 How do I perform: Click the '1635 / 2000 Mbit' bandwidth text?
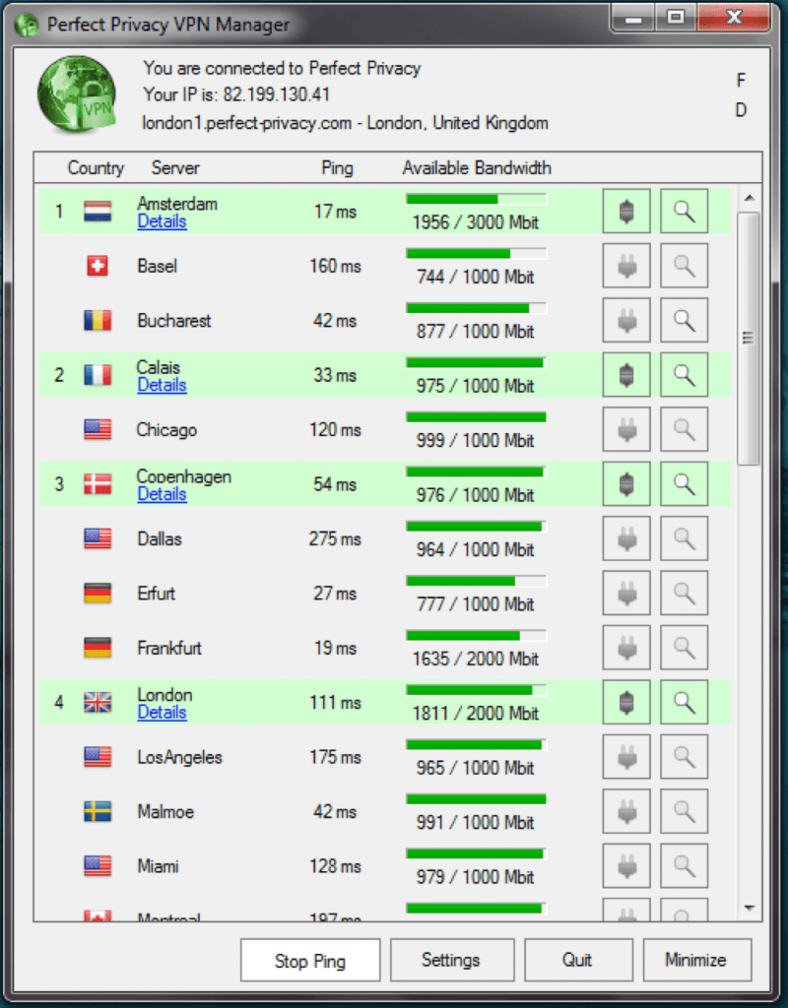tap(476, 659)
